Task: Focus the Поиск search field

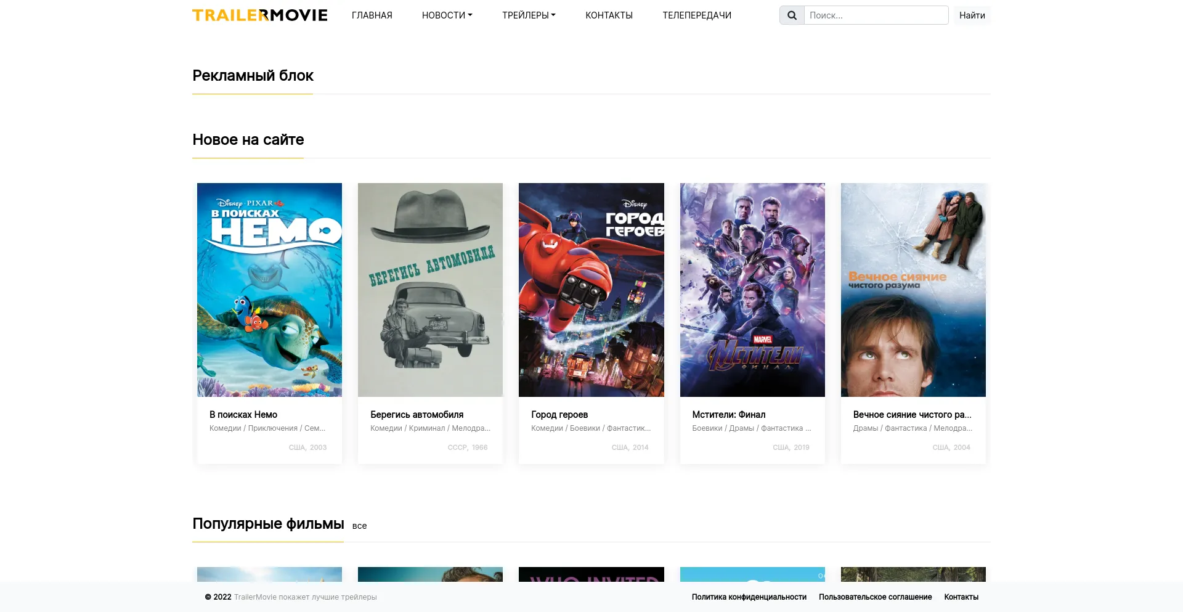Action: coord(876,15)
